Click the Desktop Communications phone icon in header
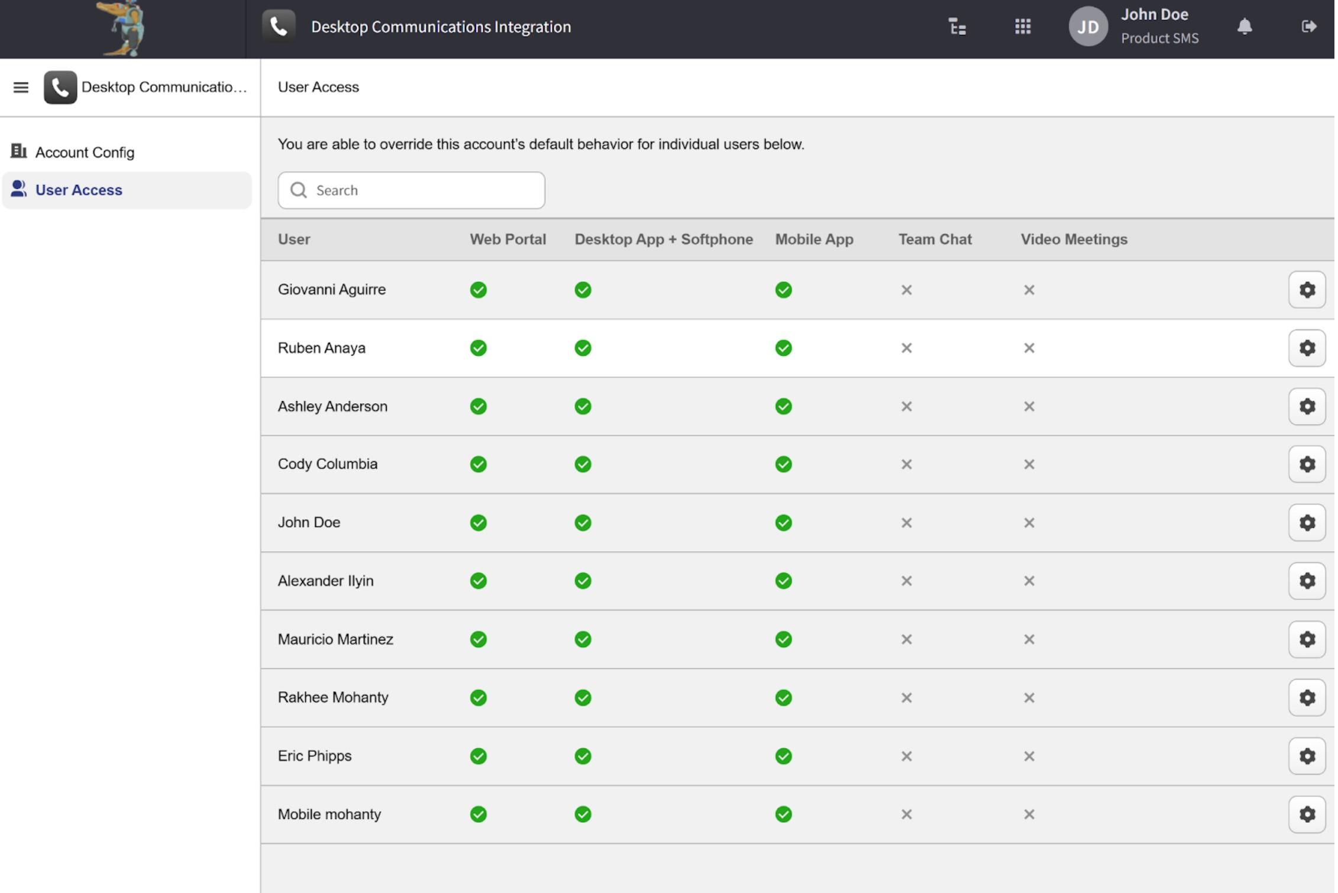This screenshot has height=893, width=1338. [x=279, y=27]
